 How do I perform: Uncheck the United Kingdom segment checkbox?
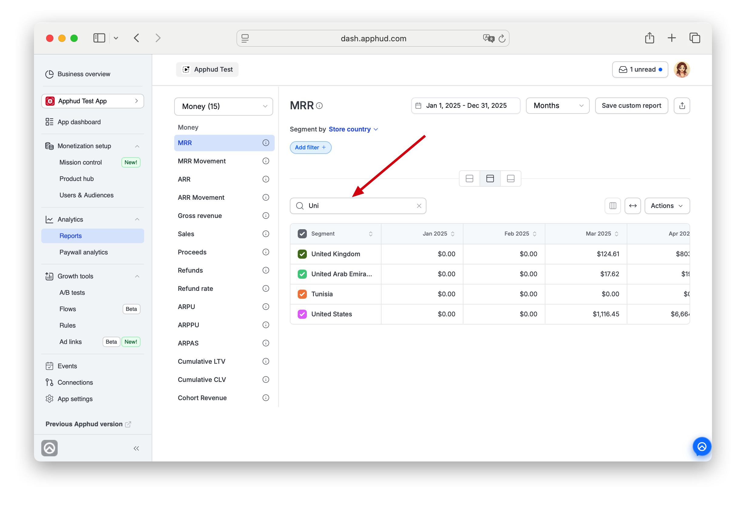(x=302, y=254)
